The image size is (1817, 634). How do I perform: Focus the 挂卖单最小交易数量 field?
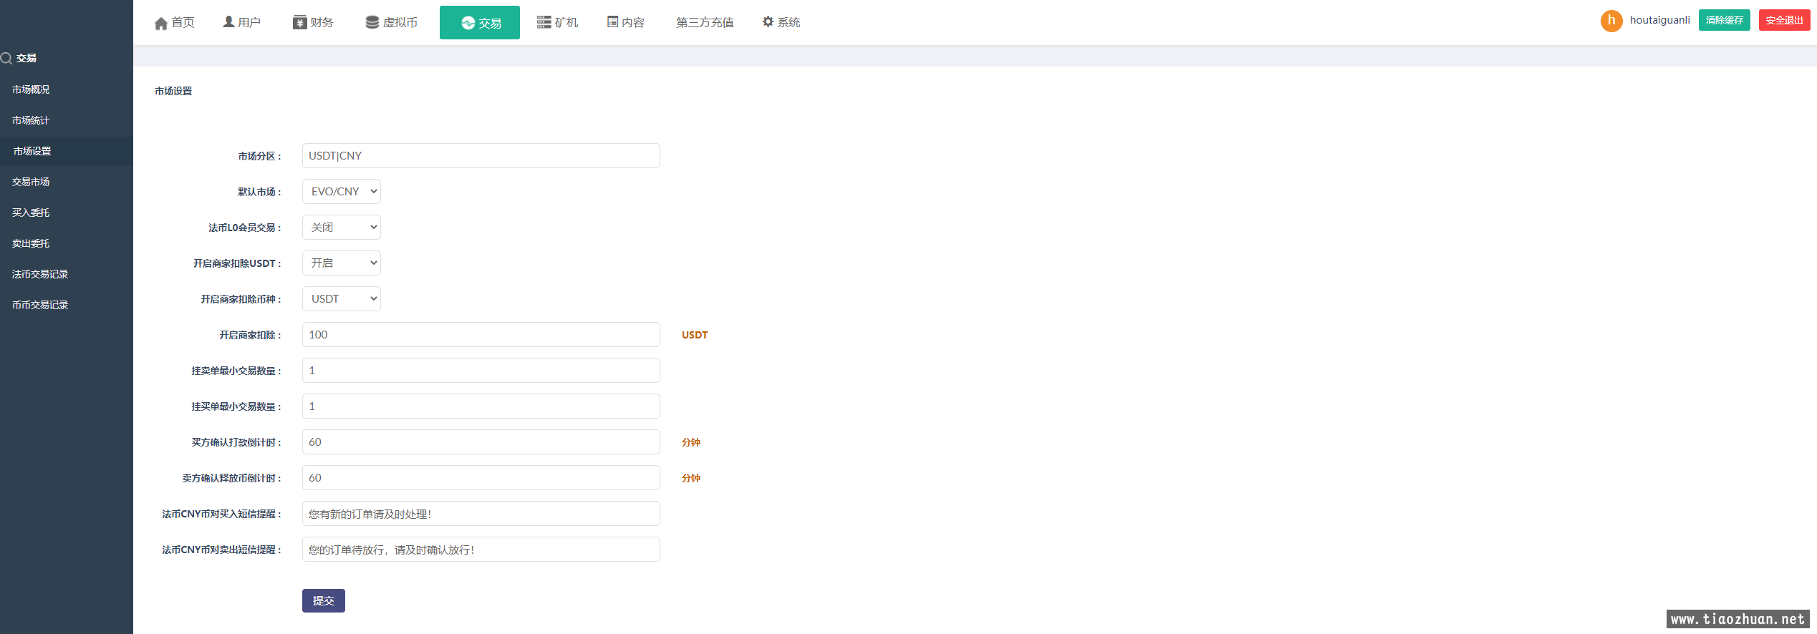(x=481, y=371)
